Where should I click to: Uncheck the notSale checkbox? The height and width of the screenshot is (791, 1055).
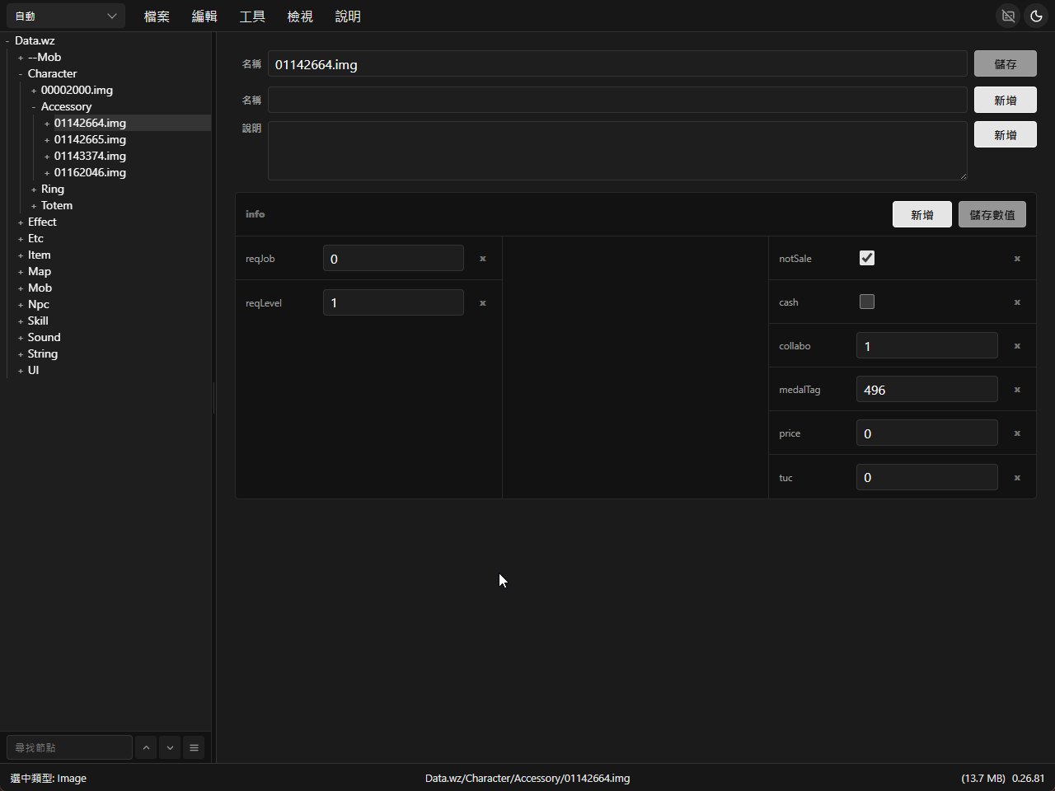[x=867, y=258]
